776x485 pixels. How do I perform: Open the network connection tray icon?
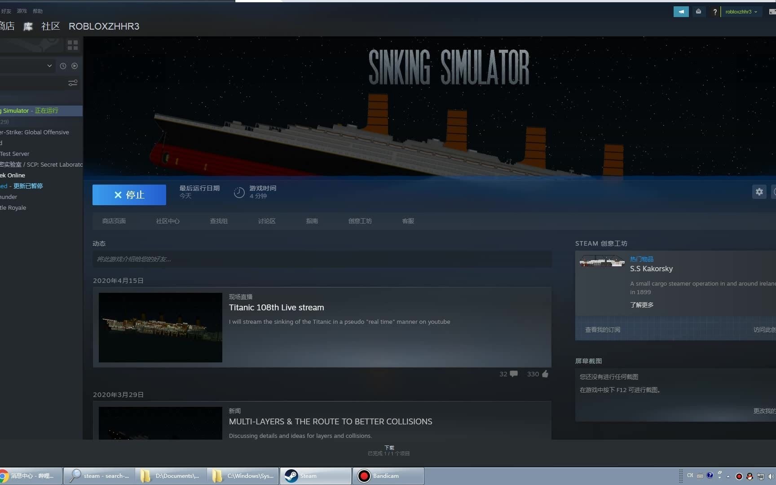tap(761, 476)
